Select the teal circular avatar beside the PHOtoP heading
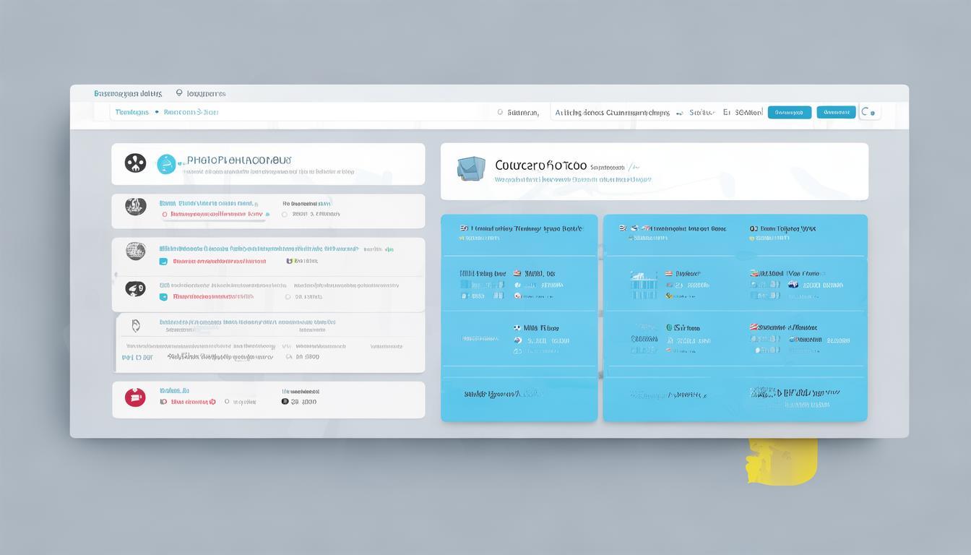The height and width of the screenshot is (555, 971). click(166, 164)
